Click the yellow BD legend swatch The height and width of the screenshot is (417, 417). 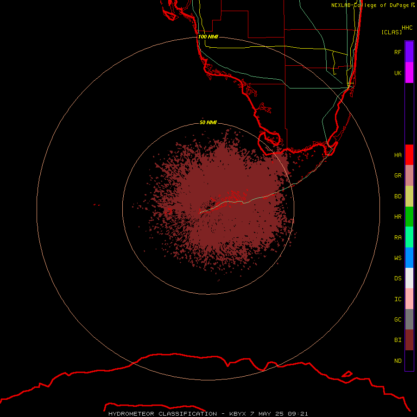point(409,196)
